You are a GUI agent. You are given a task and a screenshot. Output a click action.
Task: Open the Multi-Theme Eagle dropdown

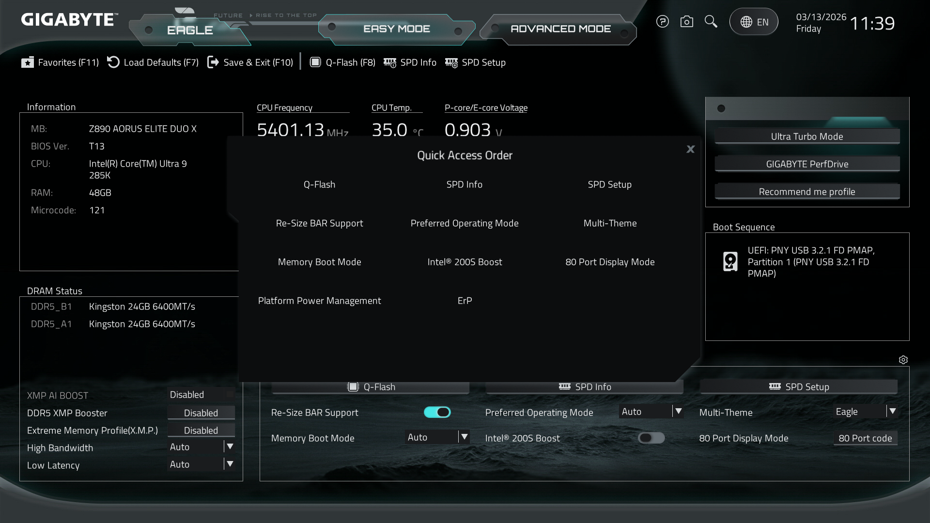point(892,412)
